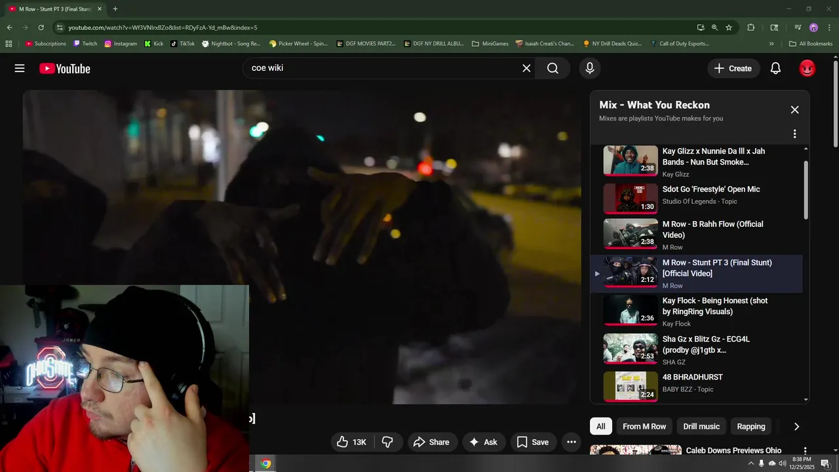Viewport: 839px width, 472px height.
Task: Start voice search with microphone icon
Action: point(590,68)
